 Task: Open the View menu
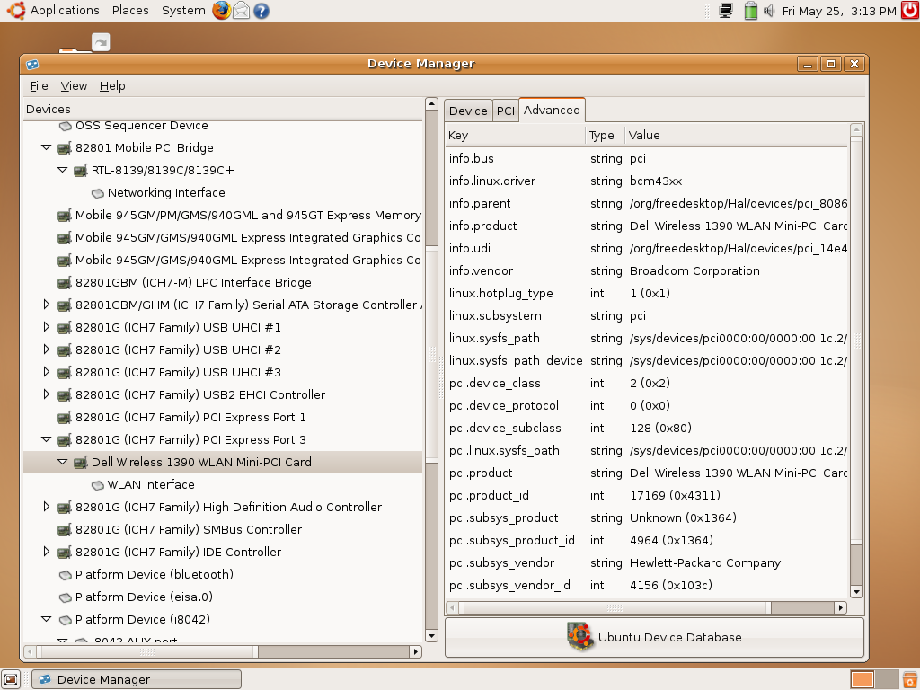[74, 85]
